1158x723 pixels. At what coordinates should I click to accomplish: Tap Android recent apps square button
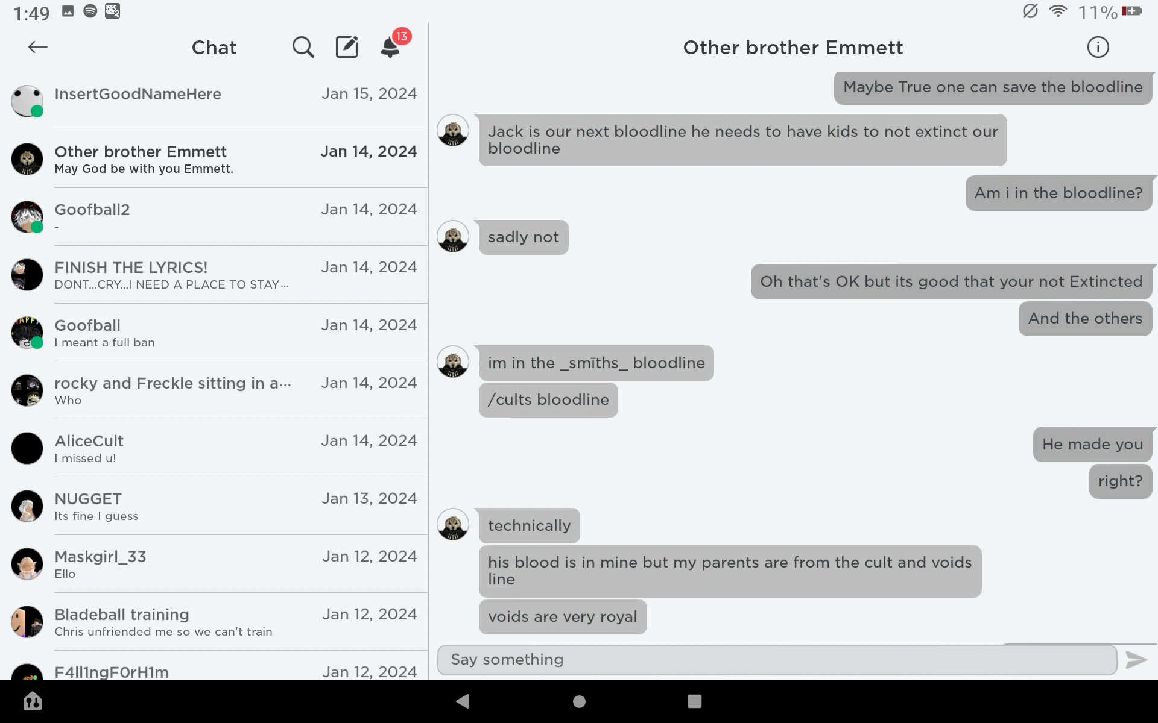(695, 701)
